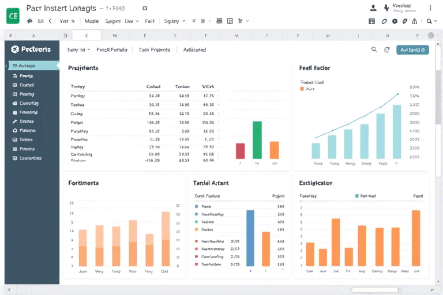443x295 pixels.
Task: Click the teal button in the dashboard header
Action: (412, 50)
